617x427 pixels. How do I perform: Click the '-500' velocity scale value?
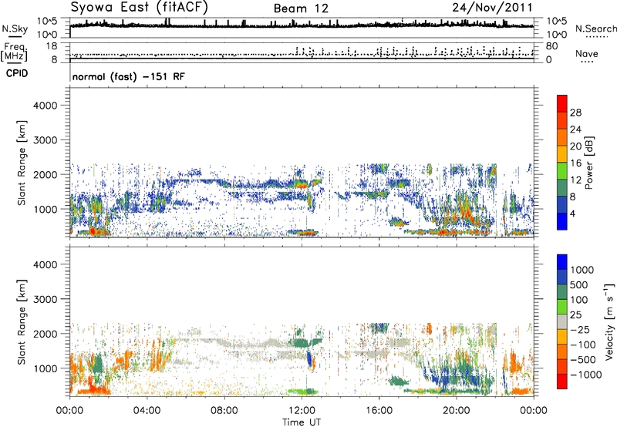(x=585, y=359)
